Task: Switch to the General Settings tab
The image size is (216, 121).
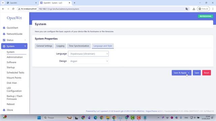Action: coord(44,46)
